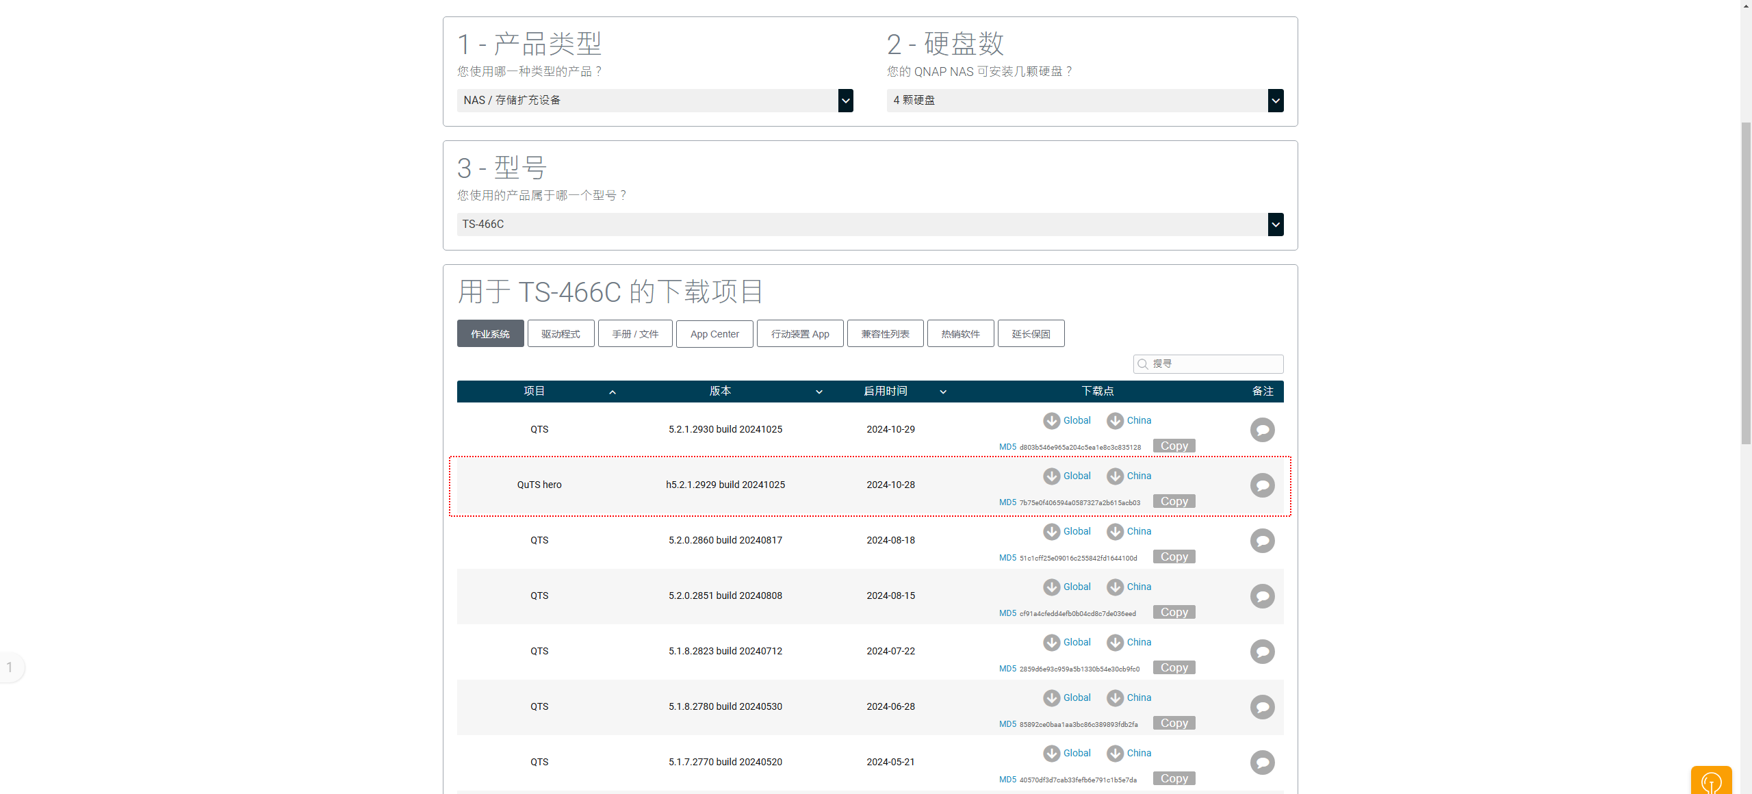
Task: Copy MD5 for QTS 5.1.8.2823
Action: click(x=1174, y=668)
